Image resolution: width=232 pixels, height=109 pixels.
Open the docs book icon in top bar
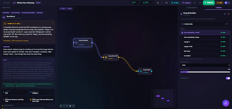coord(195,3)
